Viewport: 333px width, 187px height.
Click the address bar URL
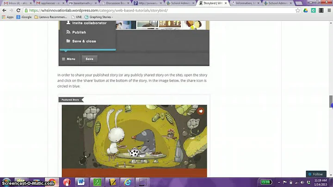tap(99, 10)
